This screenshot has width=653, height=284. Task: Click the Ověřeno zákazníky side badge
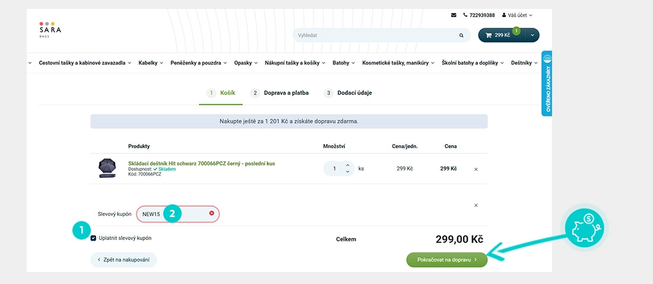click(x=547, y=83)
